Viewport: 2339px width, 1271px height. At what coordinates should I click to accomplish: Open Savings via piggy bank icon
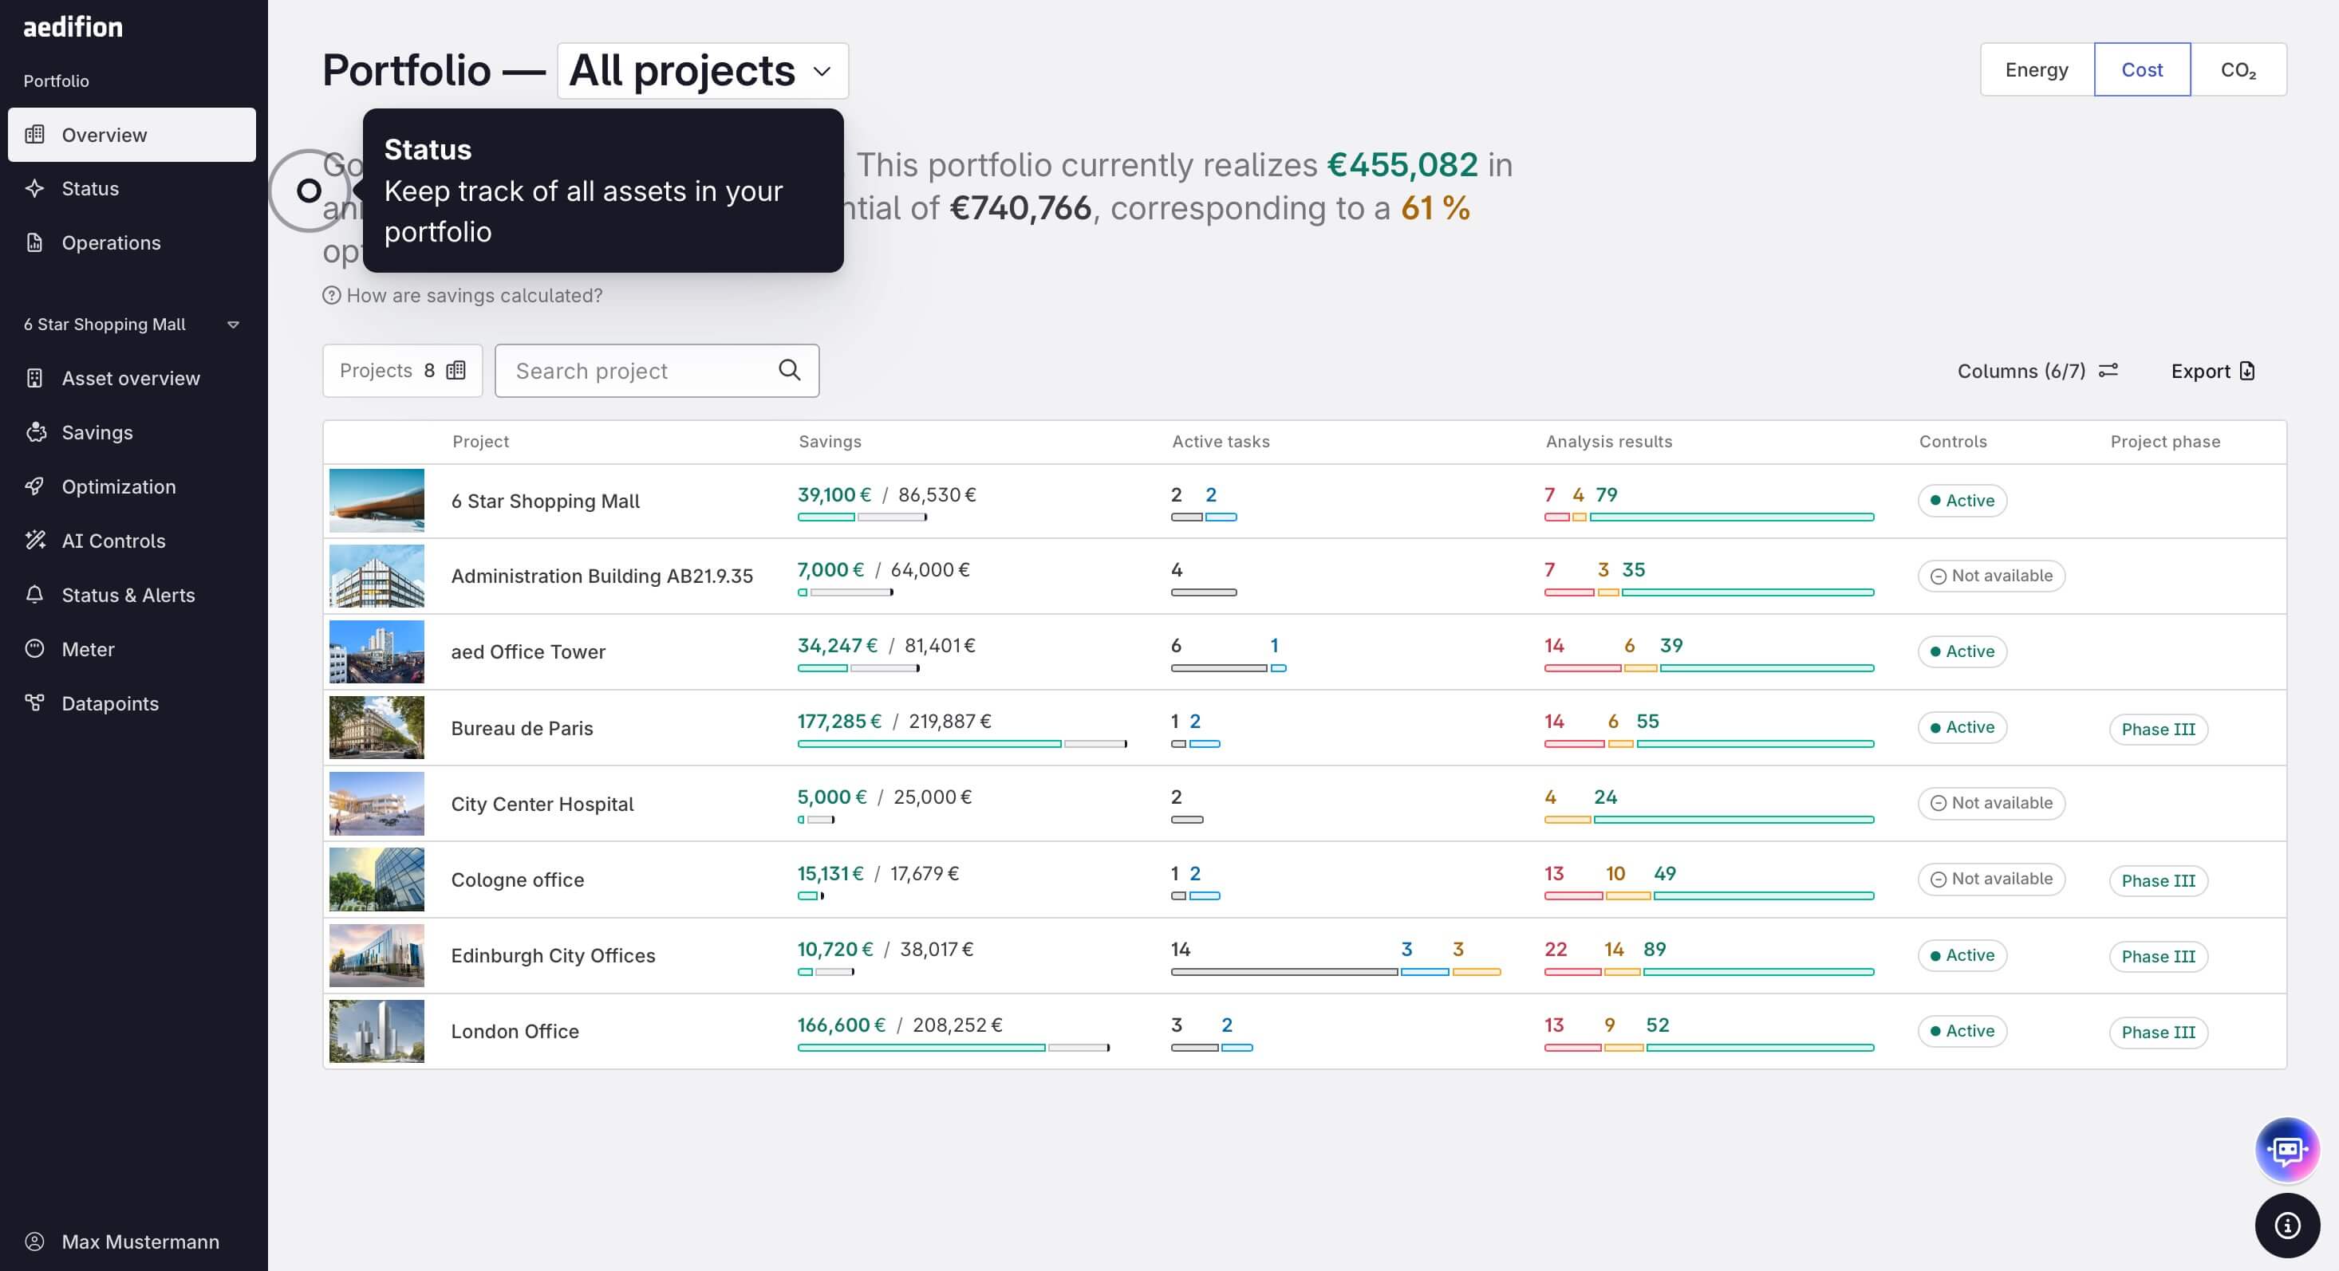[x=35, y=432]
